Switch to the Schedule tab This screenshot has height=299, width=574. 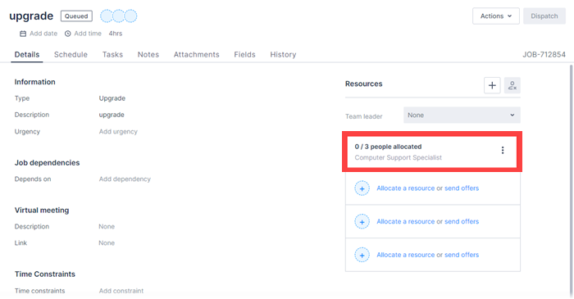(x=71, y=54)
